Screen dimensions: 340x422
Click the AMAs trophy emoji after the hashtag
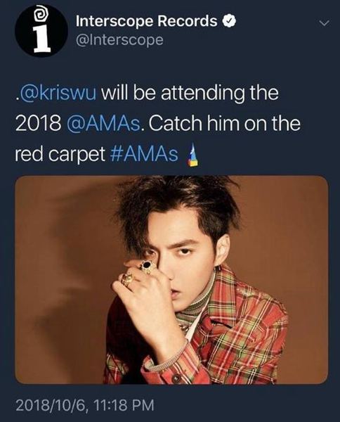(x=191, y=155)
